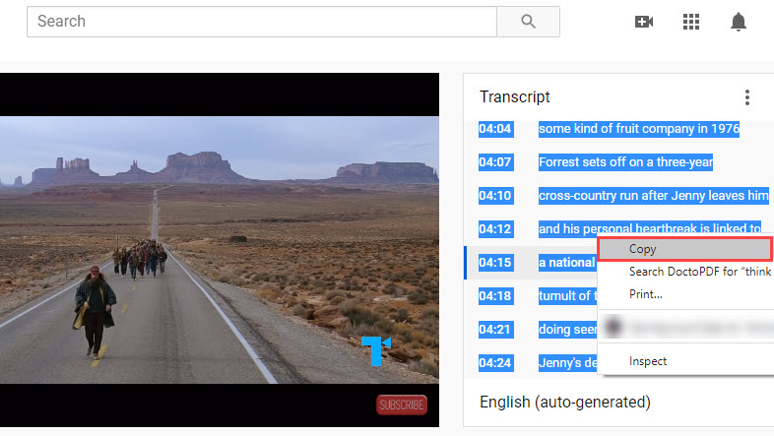Viewport: 774px width, 436px height.
Task: Click the red SUBSCRIBE badge on video
Action: 402,405
